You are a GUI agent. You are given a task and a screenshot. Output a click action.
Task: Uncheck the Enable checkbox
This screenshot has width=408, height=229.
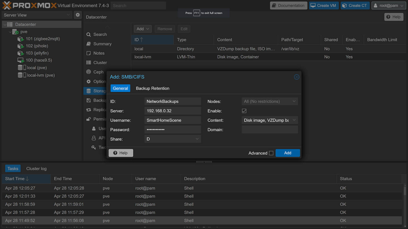[x=244, y=111]
